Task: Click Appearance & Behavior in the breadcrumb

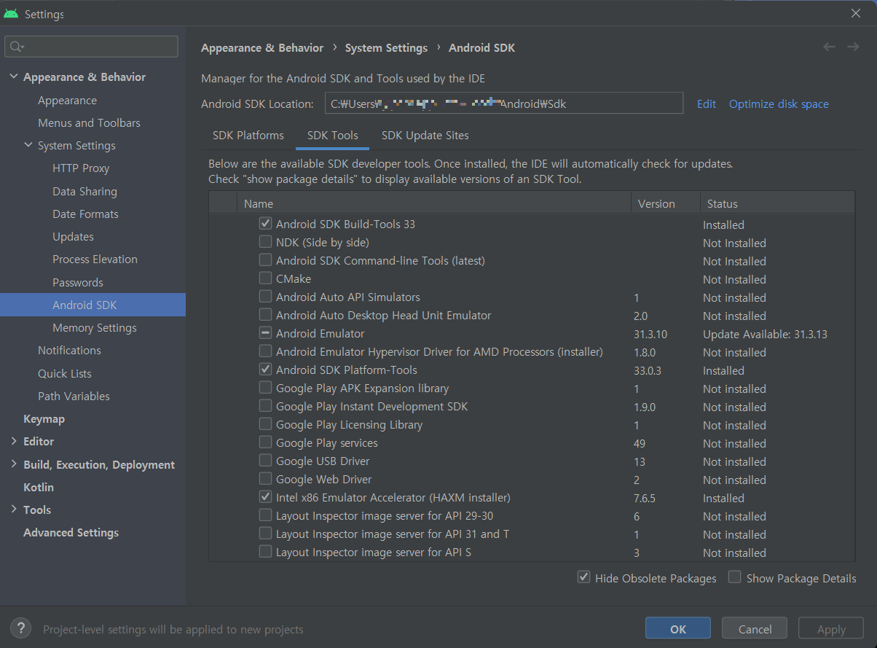Action: click(262, 47)
